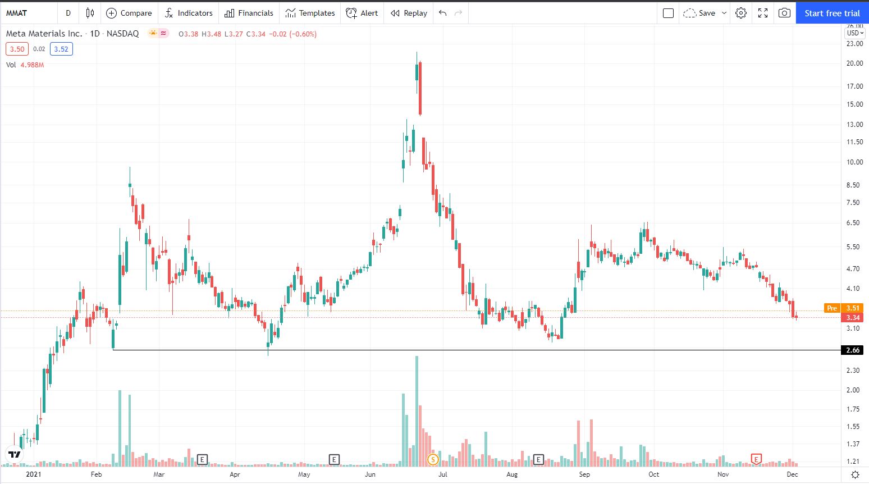Click Start free trial button
Viewport: 869px width, 484px height.
tap(832, 13)
